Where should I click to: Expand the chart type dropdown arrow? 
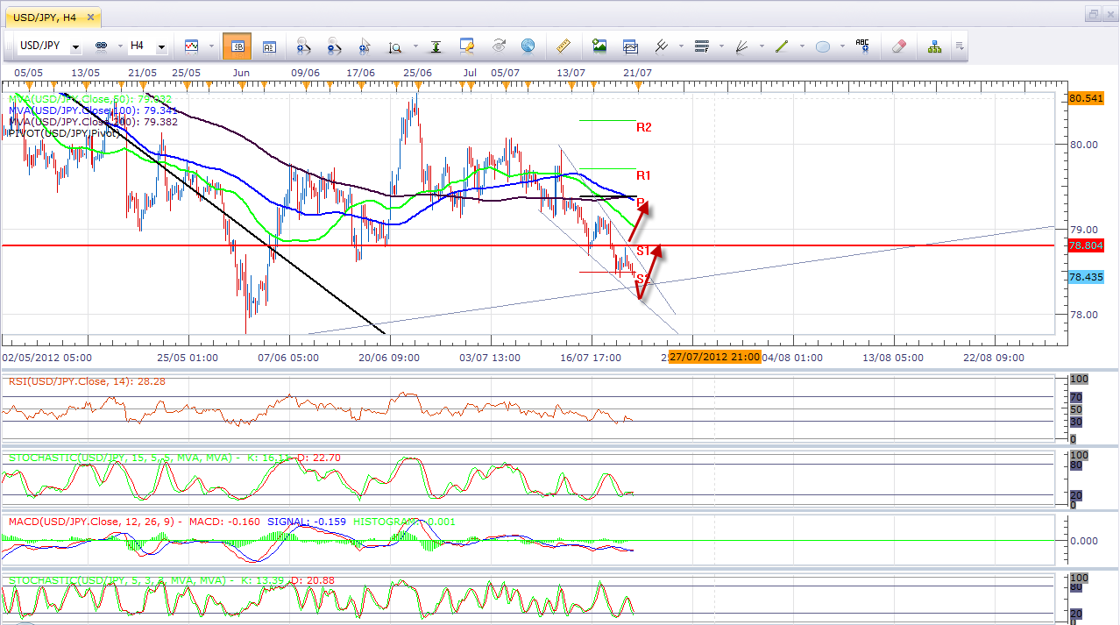tap(211, 46)
